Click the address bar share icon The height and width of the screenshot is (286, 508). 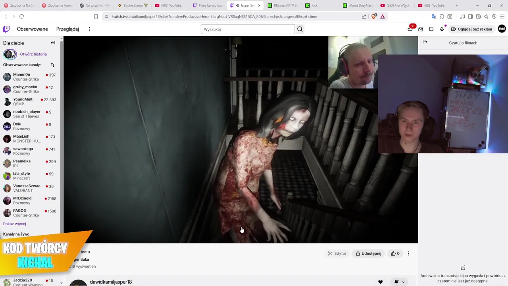(x=364, y=16)
